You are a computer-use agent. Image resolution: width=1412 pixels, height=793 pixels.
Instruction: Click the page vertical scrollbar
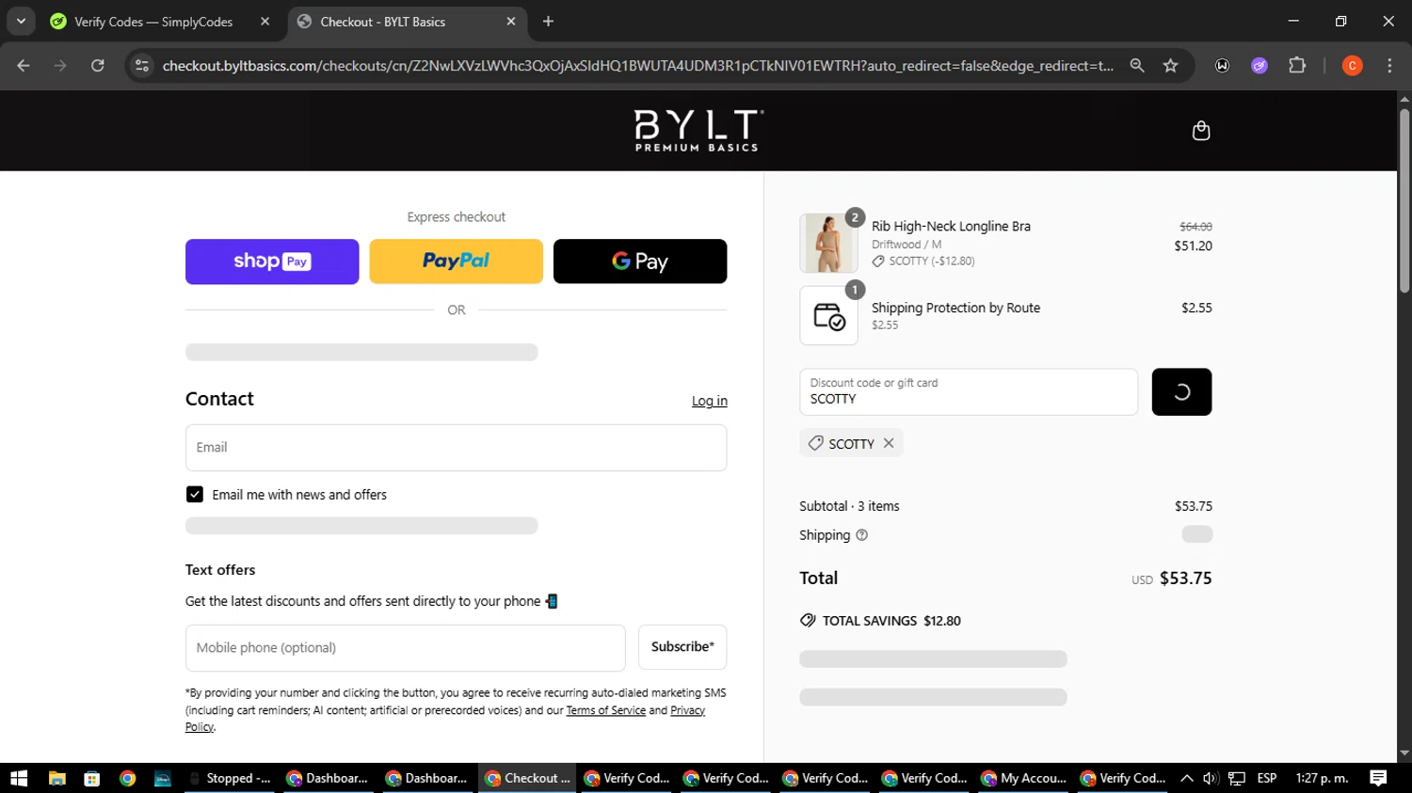[x=1404, y=201]
